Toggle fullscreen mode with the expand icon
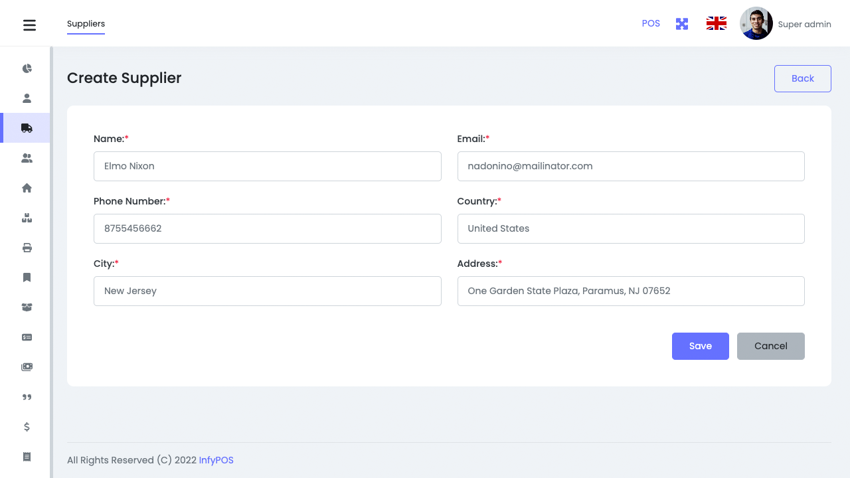The height and width of the screenshot is (478, 850). click(682, 23)
